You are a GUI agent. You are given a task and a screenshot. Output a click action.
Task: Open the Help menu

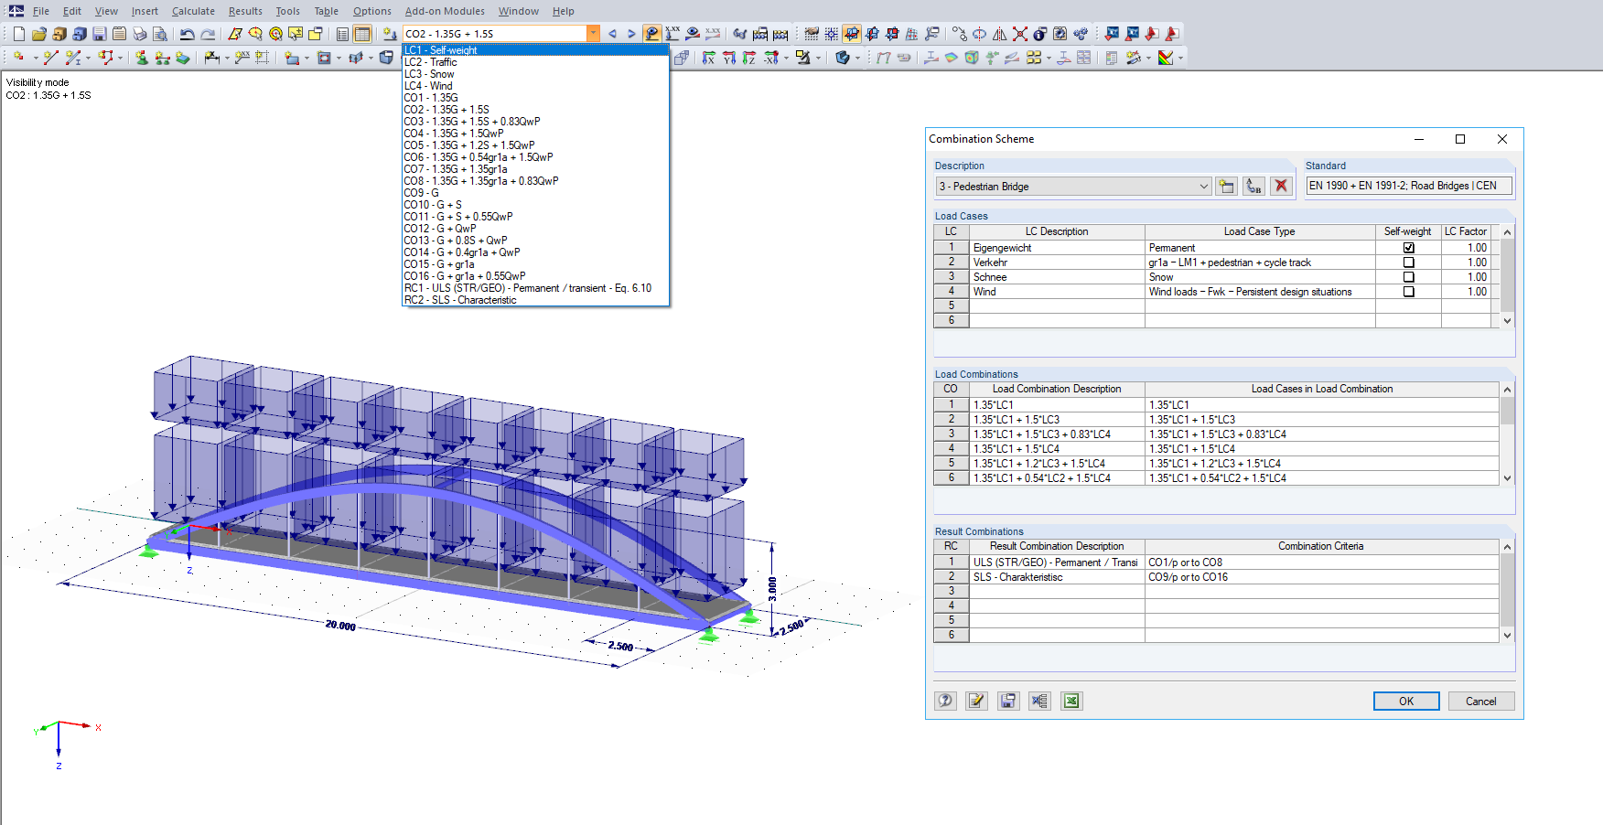click(564, 11)
